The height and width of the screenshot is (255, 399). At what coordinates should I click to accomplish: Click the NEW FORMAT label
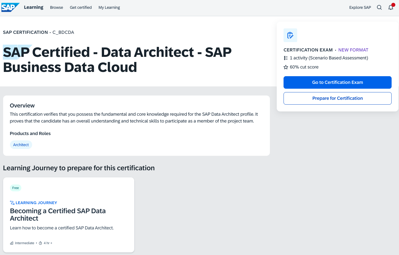point(353,50)
